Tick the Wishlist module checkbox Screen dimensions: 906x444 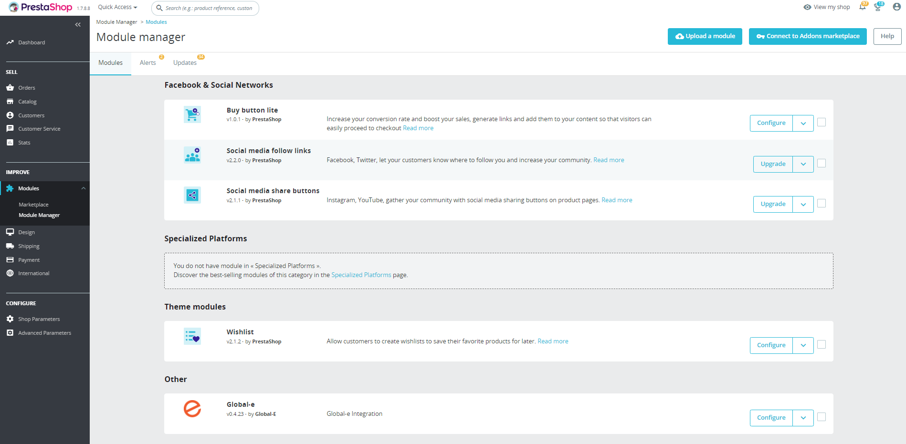click(x=822, y=344)
